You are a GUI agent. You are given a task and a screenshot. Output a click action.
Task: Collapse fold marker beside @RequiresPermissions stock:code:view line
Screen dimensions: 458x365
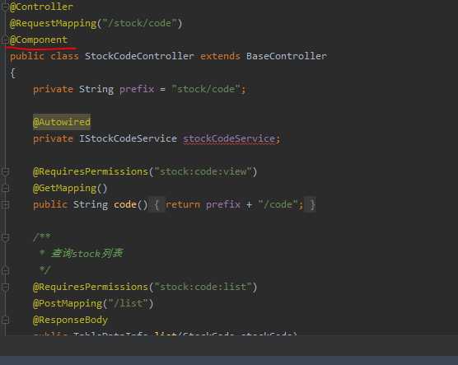pos(5,172)
